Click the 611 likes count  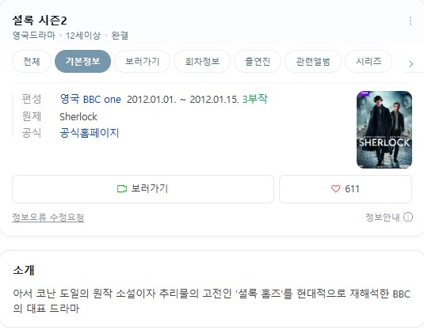tap(352, 189)
